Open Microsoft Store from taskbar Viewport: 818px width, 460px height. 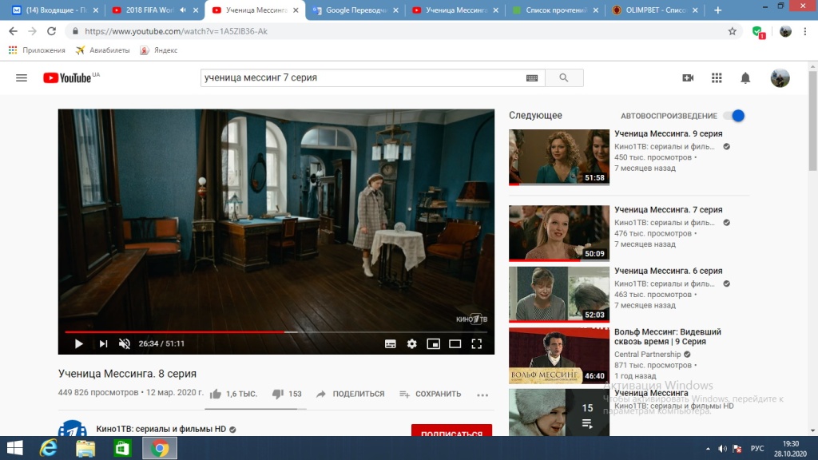coord(122,448)
